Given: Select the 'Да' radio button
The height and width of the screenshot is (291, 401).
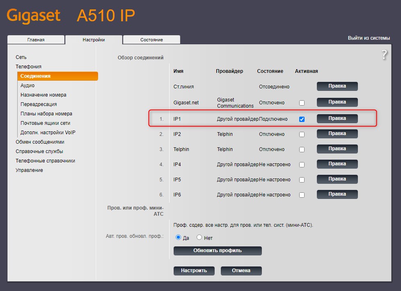Looking at the screenshot, I should [x=178, y=237].
